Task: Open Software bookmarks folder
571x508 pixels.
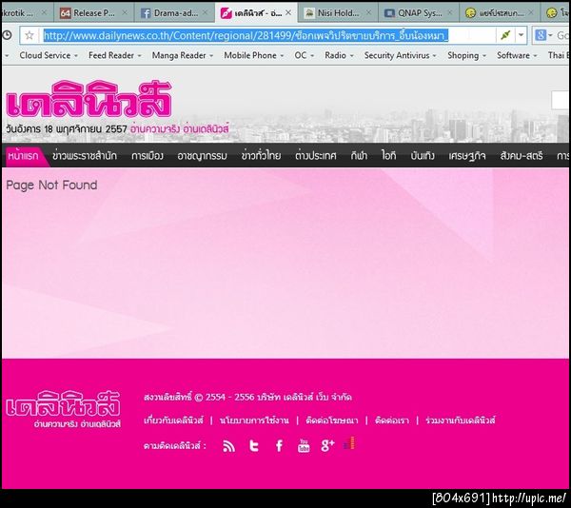Action: [517, 55]
